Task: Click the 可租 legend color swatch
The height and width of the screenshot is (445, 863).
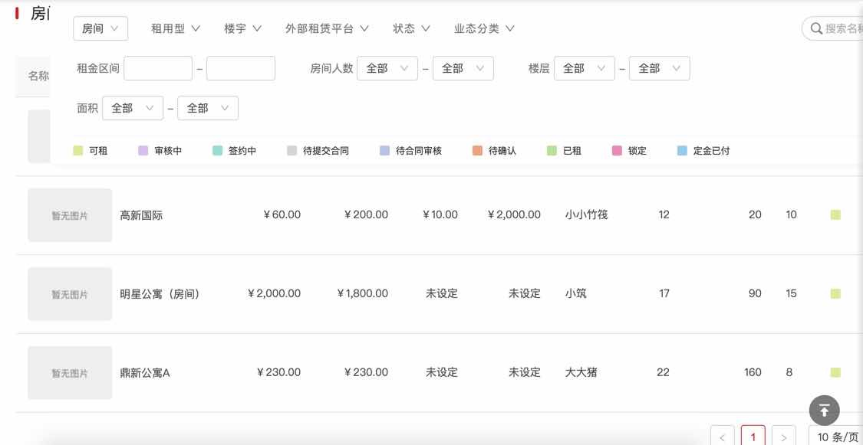Action: tap(77, 151)
